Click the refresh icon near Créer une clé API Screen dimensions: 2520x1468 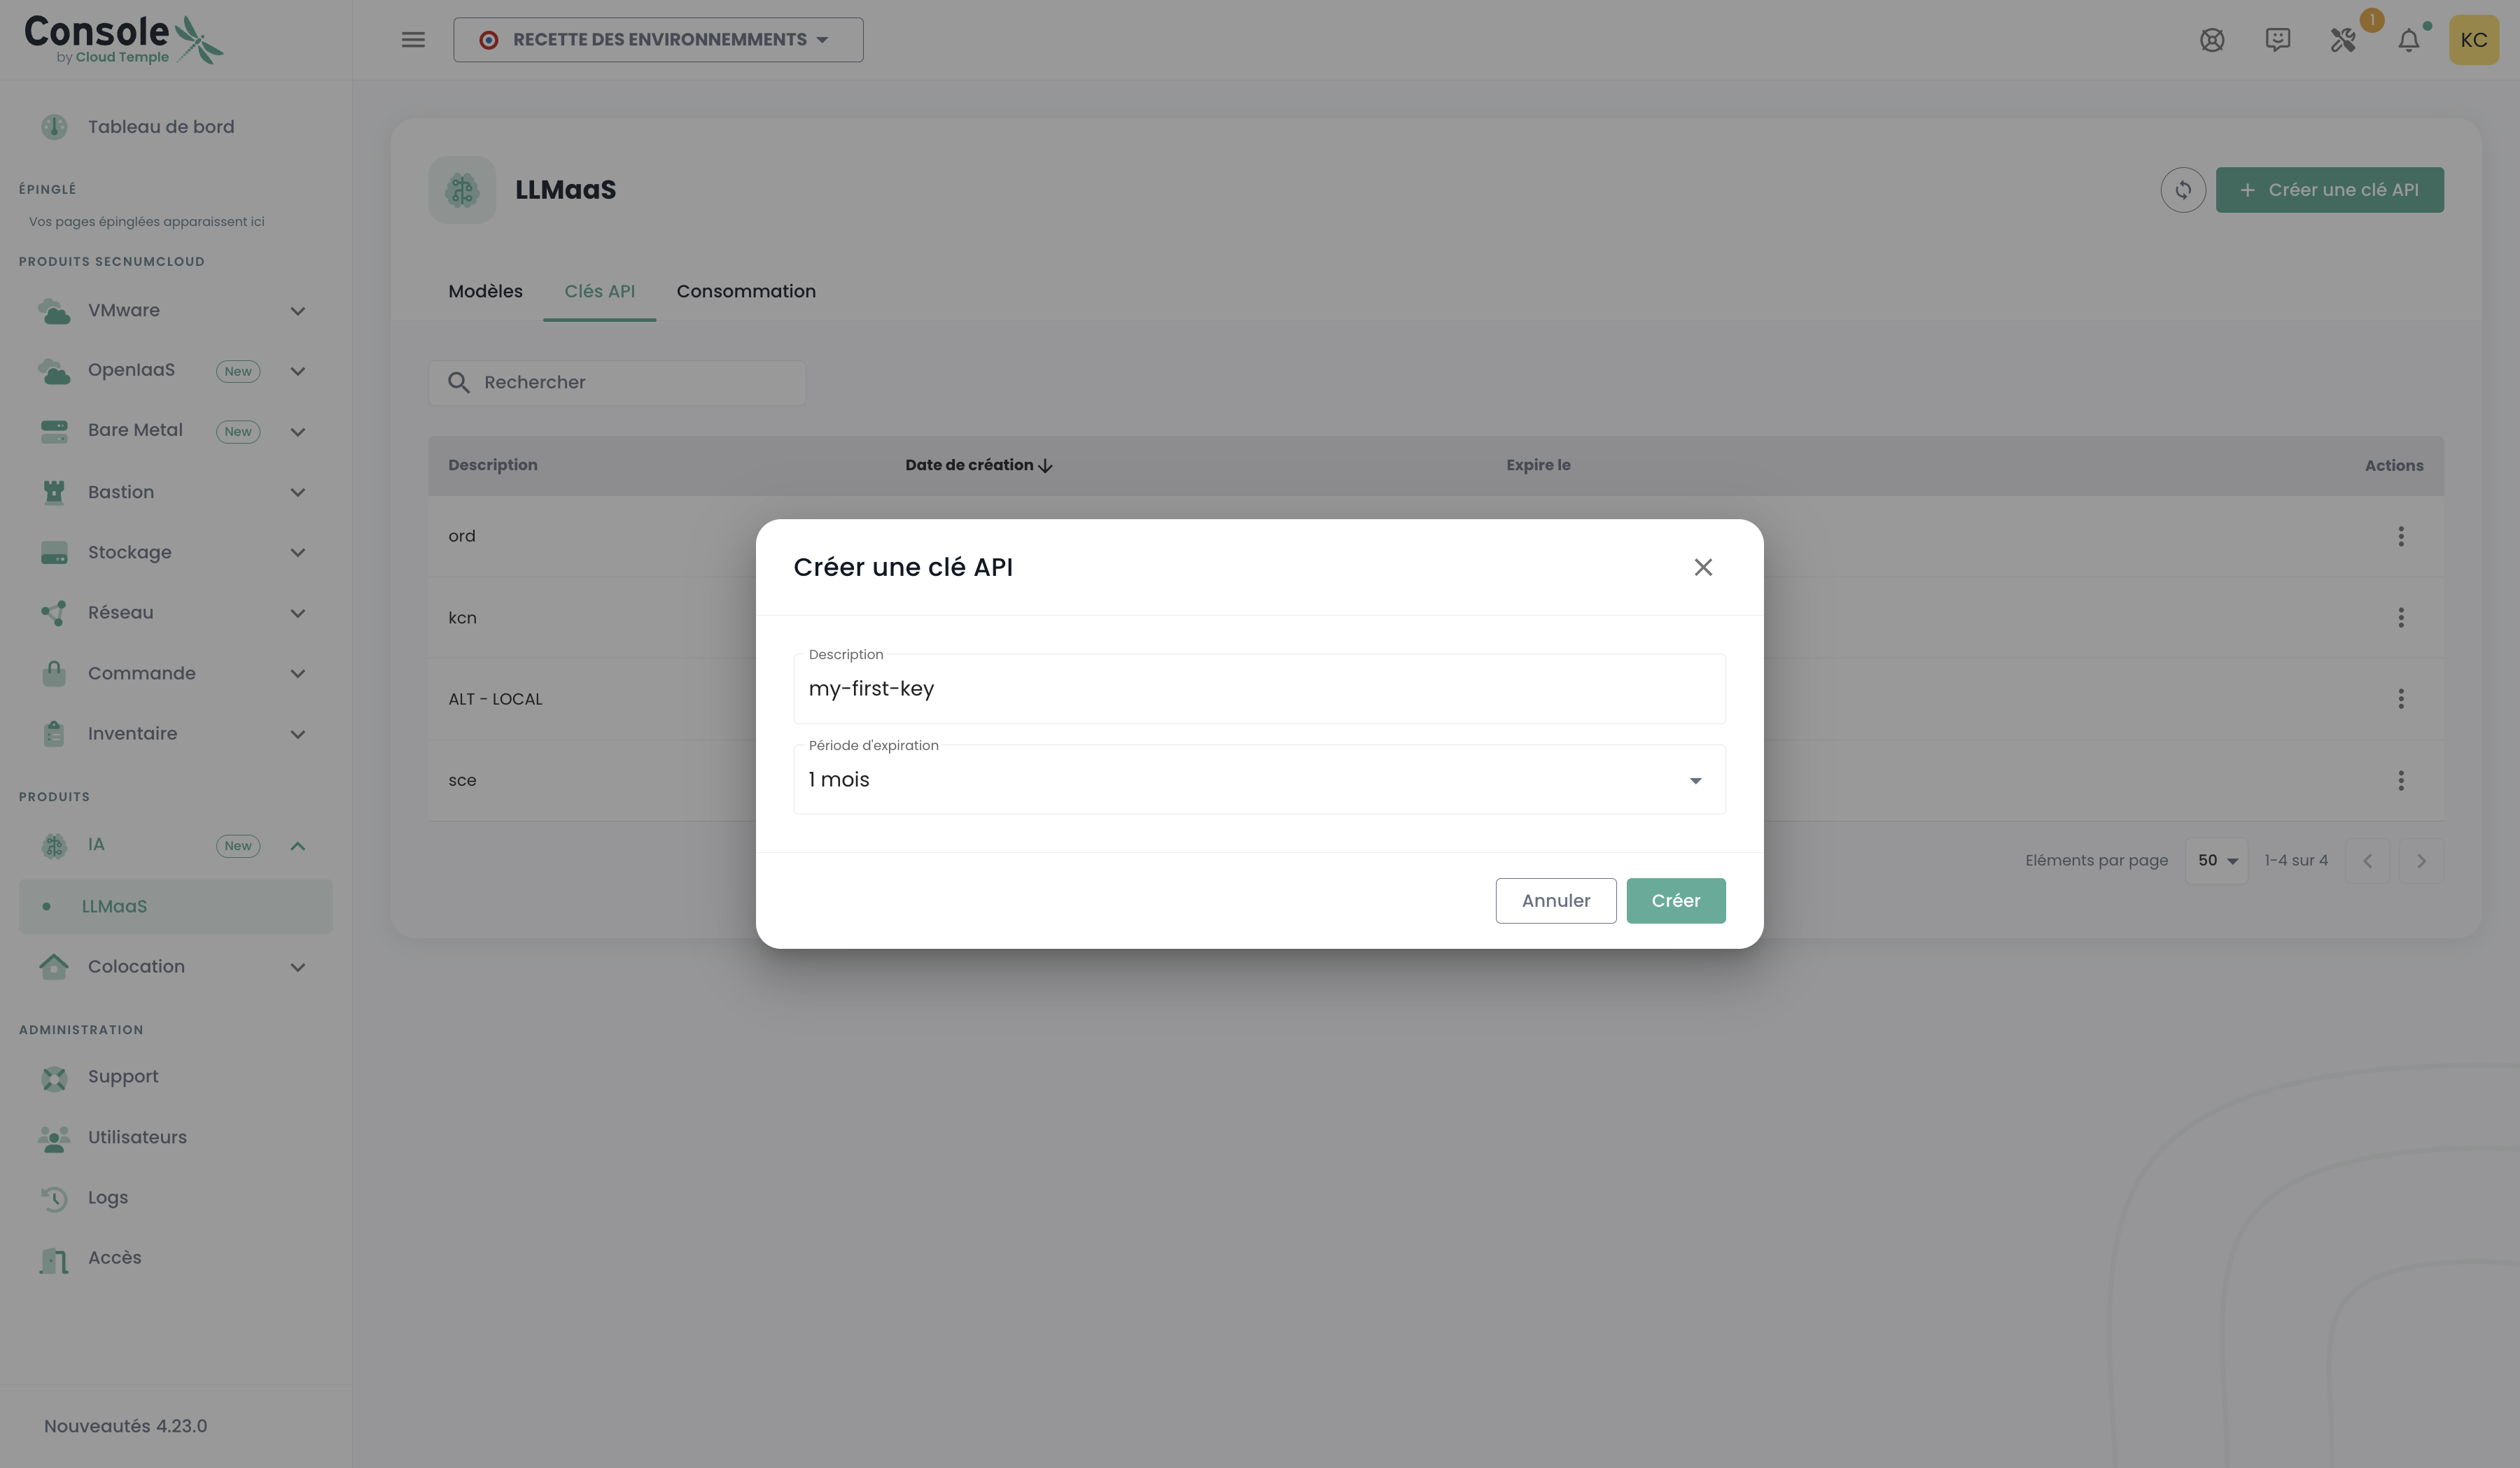[x=2184, y=190]
